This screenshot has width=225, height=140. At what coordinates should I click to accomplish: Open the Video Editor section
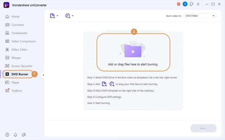pyautogui.click(x=19, y=50)
